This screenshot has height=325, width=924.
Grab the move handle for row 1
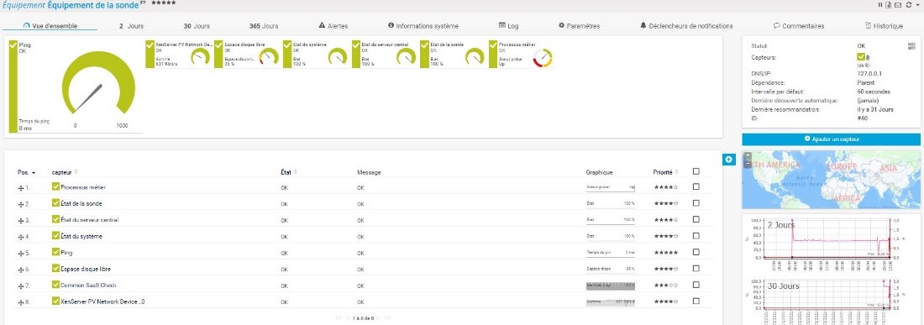pyautogui.click(x=21, y=188)
